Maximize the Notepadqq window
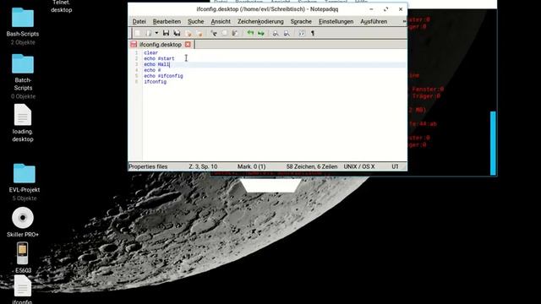The height and width of the screenshot is (304, 541). (x=385, y=9)
